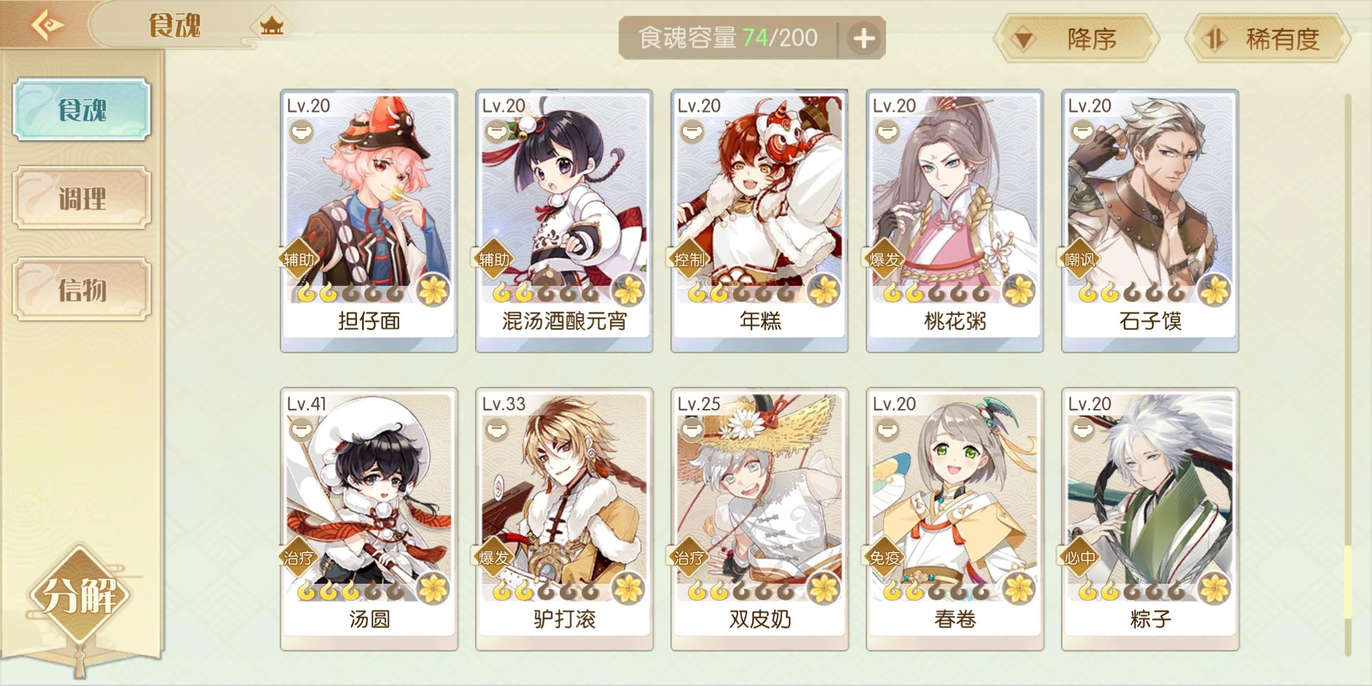Select the 双皮奶 character card
Viewport: 1372px width, 686px height.
tap(760, 519)
